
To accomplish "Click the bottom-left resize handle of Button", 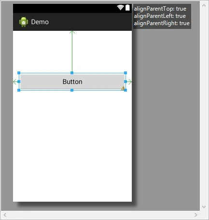I will click(19, 90).
